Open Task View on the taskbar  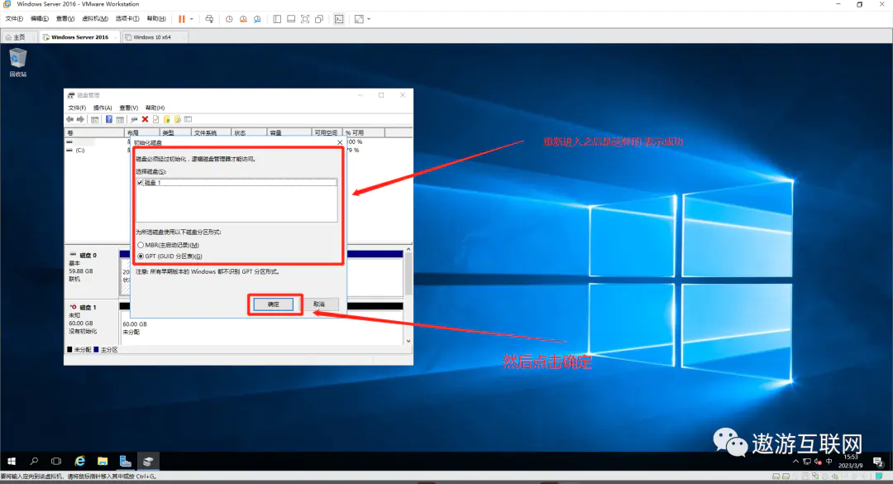[x=56, y=461]
